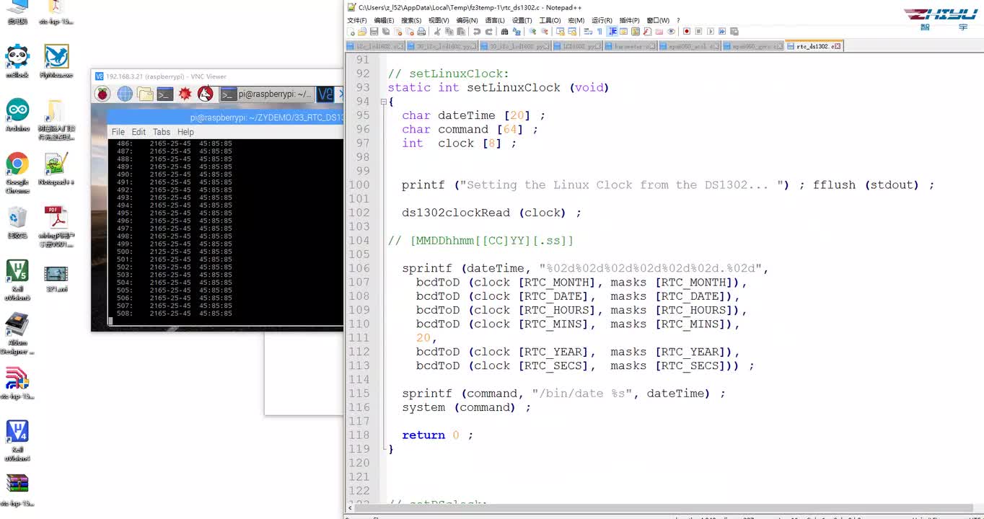This screenshot has width=984, height=519.
Task: Click Cut scissors icon in Notepad++ toolbar
Action: (x=437, y=32)
